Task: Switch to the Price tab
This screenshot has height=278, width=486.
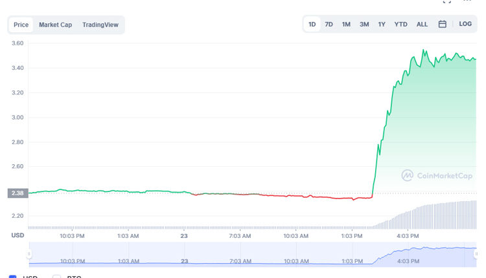Action: pyautogui.click(x=21, y=25)
